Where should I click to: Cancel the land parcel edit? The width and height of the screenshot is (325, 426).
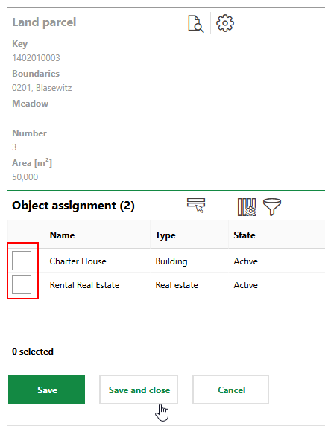point(230,390)
